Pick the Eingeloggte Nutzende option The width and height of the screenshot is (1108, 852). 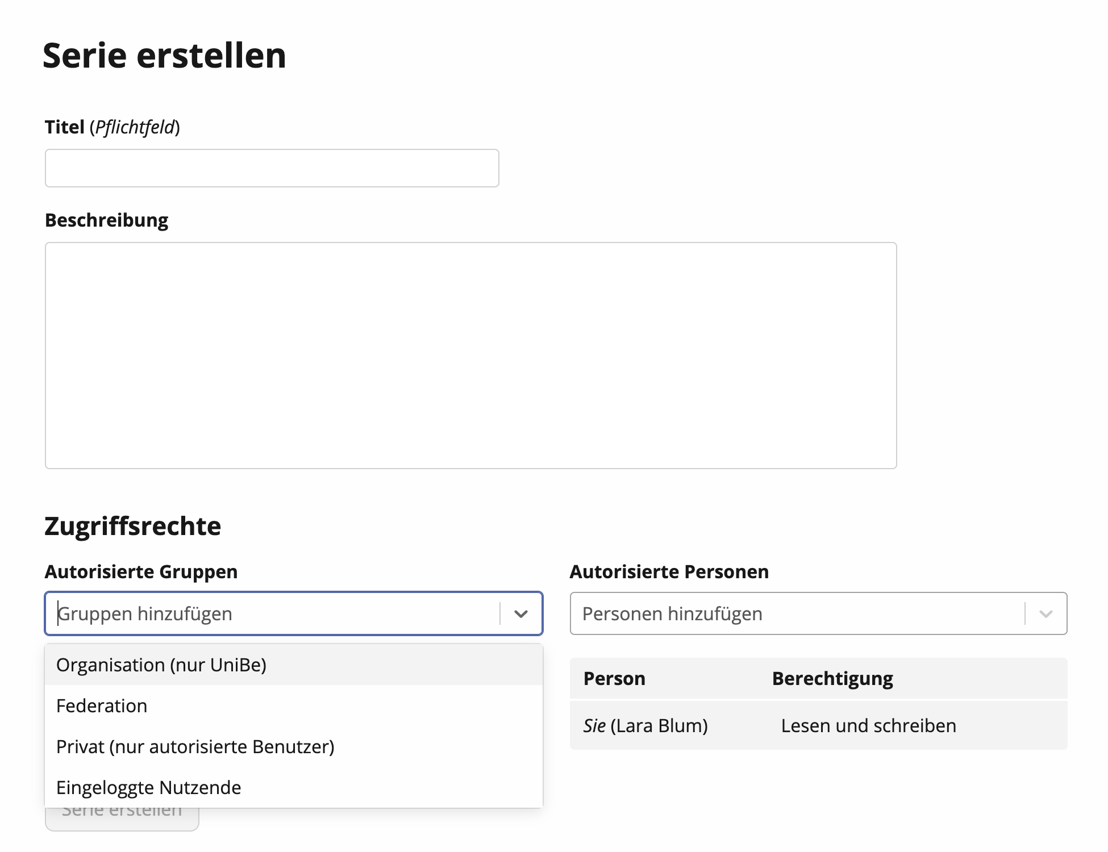point(149,787)
